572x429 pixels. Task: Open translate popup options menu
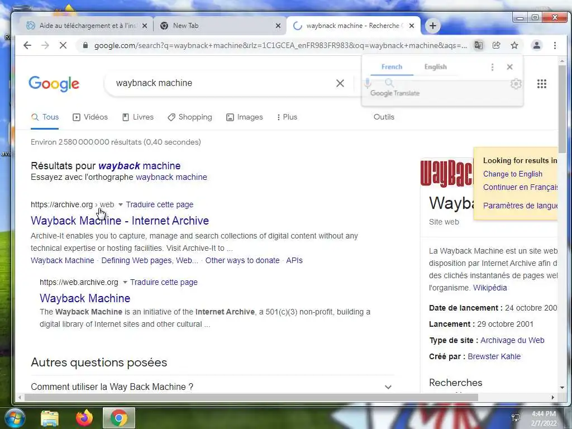[x=493, y=67]
